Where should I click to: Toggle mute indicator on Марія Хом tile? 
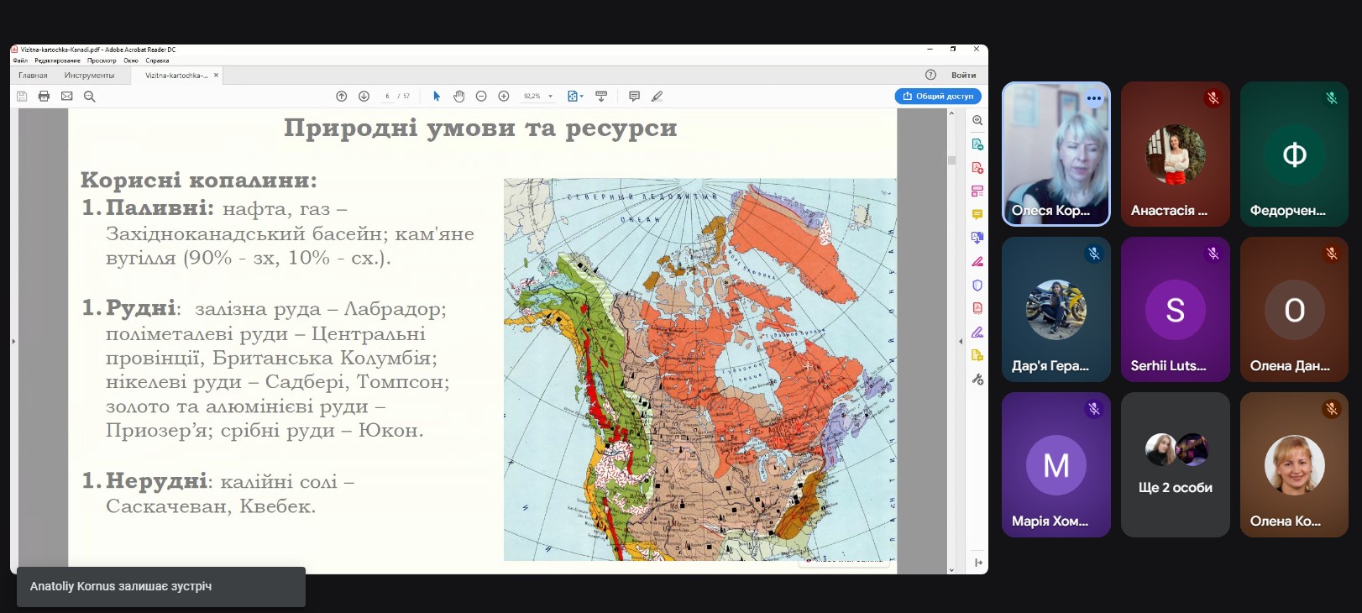[x=1093, y=409]
